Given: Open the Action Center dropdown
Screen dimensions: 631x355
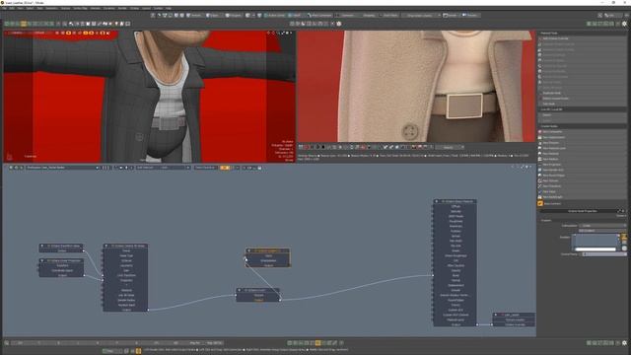Looking at the screenshot, I should (275, 16).
